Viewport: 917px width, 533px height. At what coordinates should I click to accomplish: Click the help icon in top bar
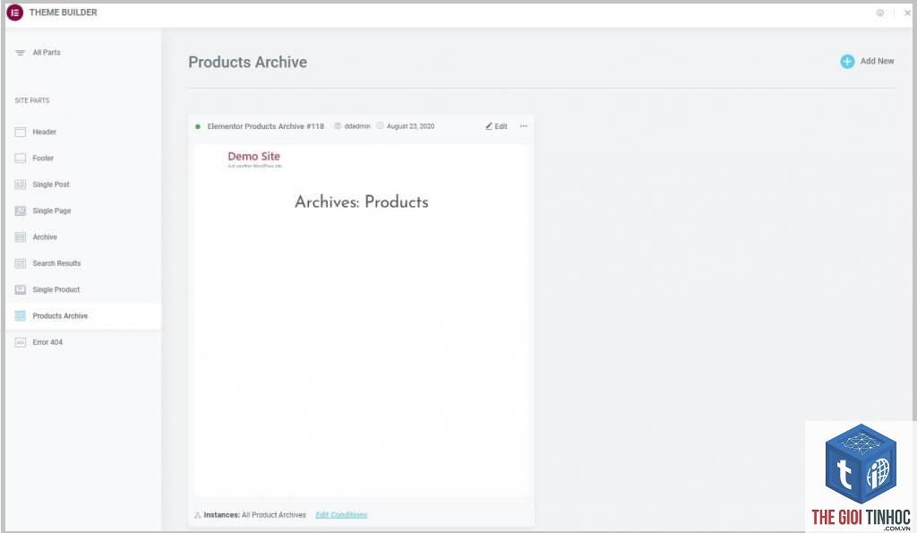click(880, 13)
